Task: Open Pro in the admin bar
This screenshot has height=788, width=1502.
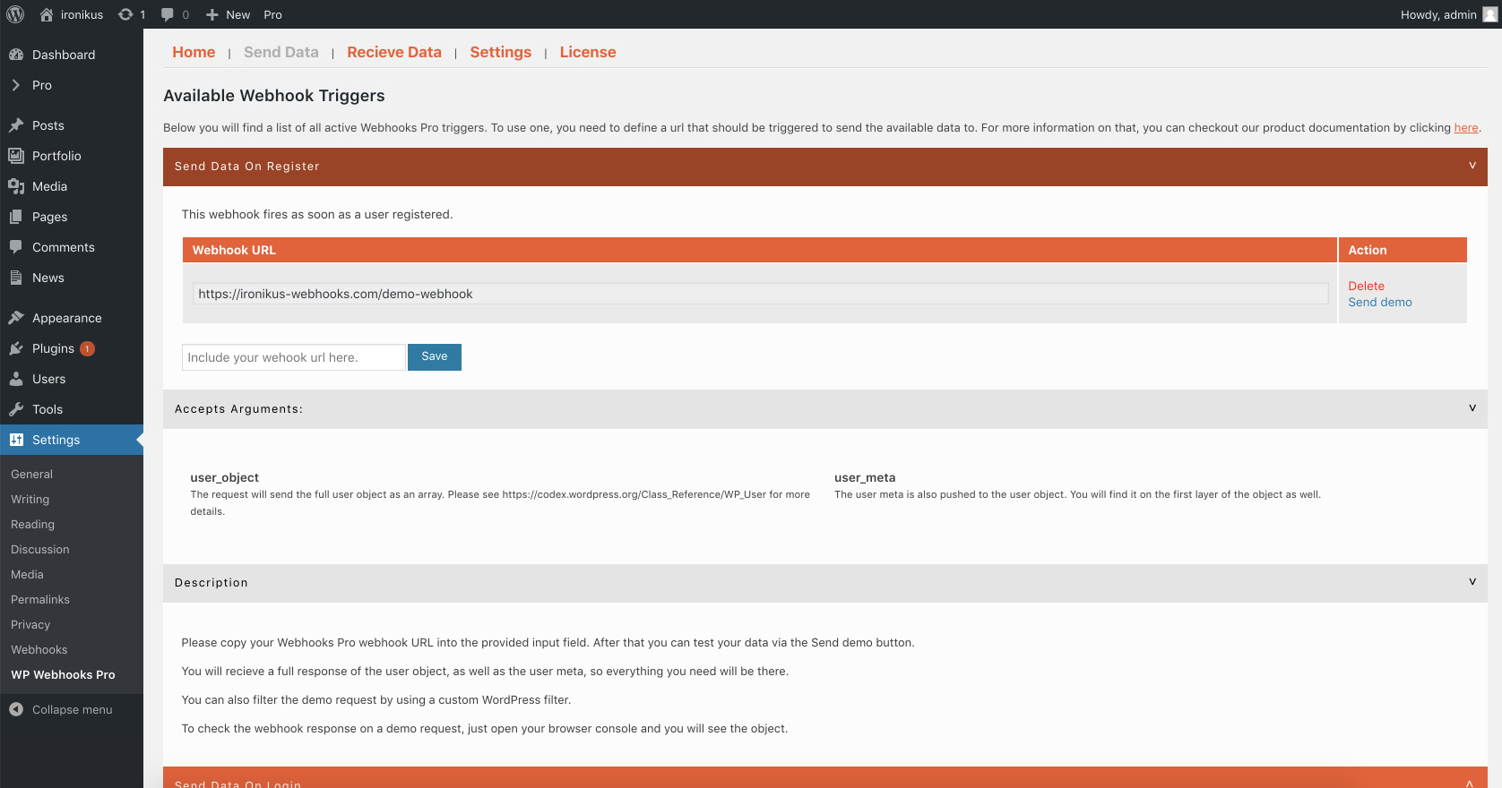Action: tap(273, 14)
